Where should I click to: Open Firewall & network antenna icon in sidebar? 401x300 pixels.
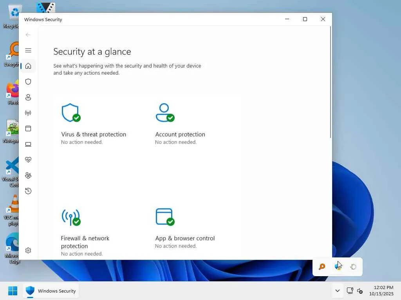click(28, 113)
